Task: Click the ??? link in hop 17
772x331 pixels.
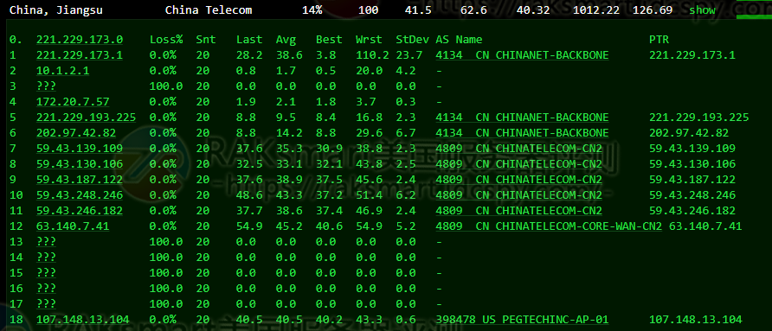Action: click(46, 304)
